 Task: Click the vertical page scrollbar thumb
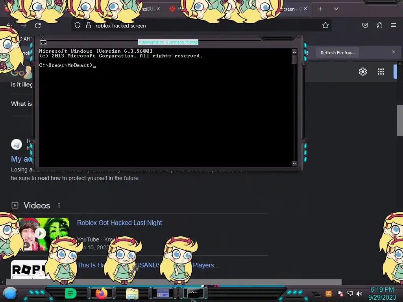(x=400, y=120)
